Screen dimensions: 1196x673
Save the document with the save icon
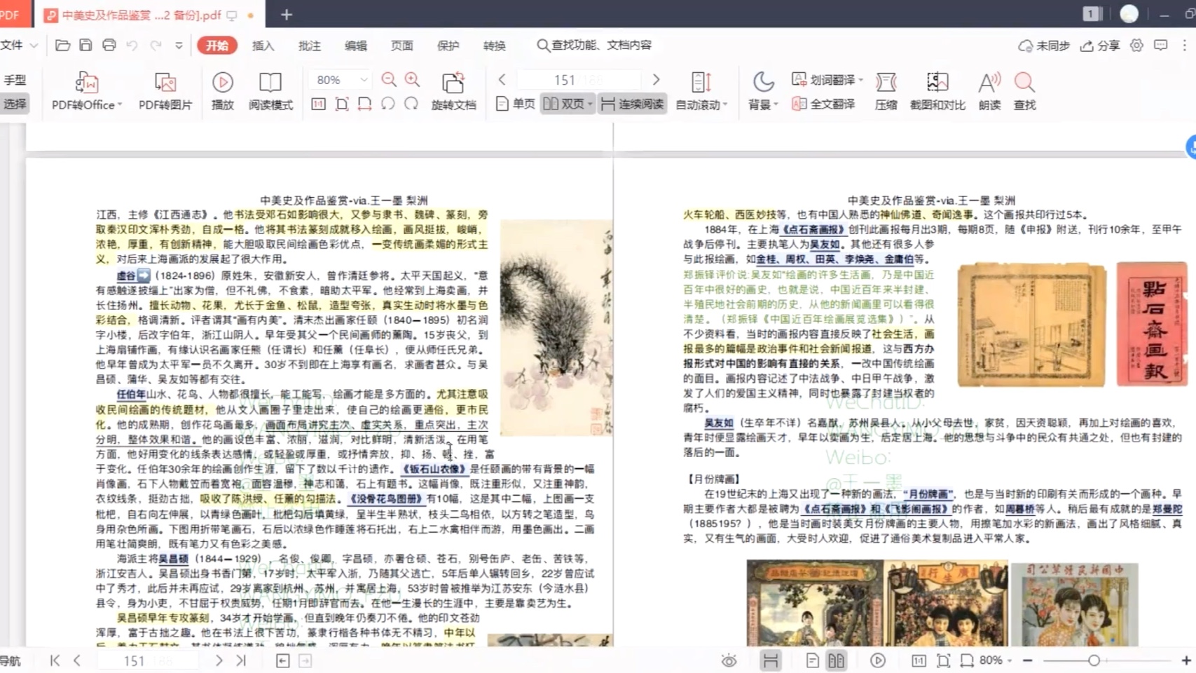click(85, 46)
